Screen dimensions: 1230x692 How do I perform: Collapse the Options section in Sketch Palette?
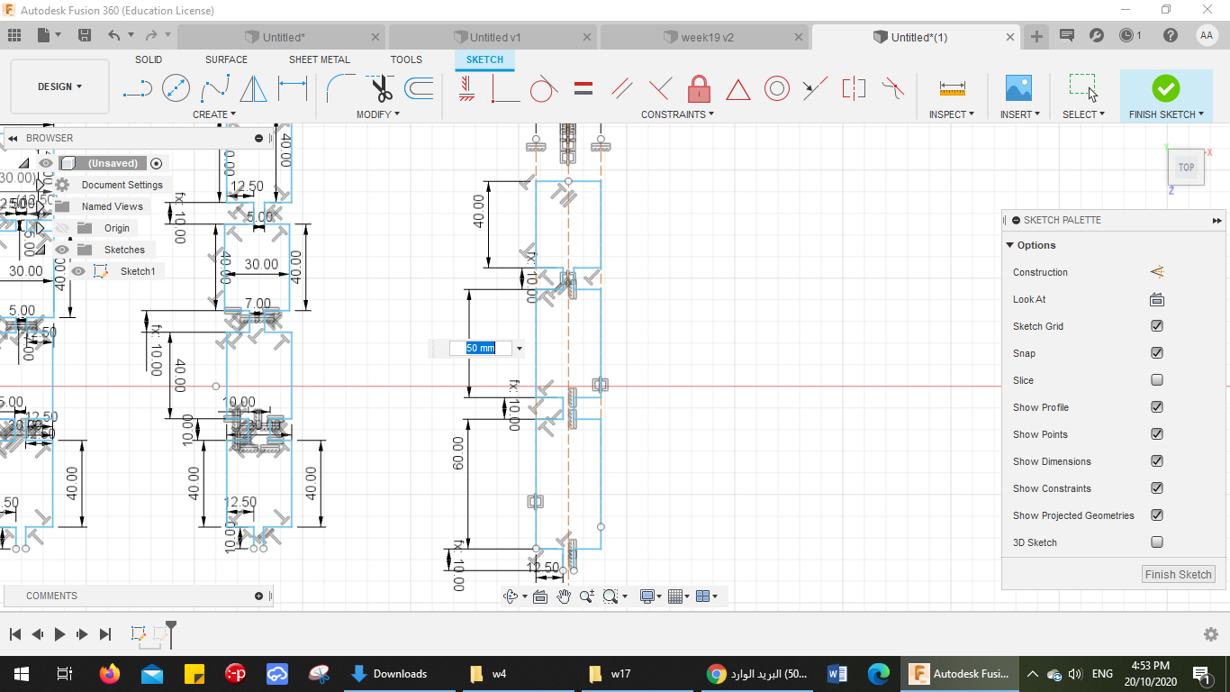click(x=1009, y=245)
